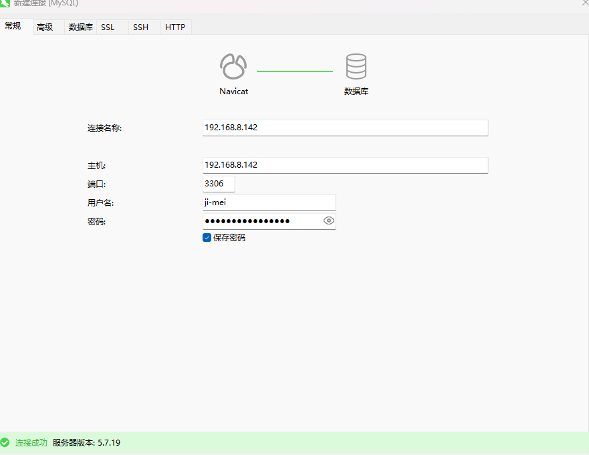Click the database cylinder icon

pos(356,66)
